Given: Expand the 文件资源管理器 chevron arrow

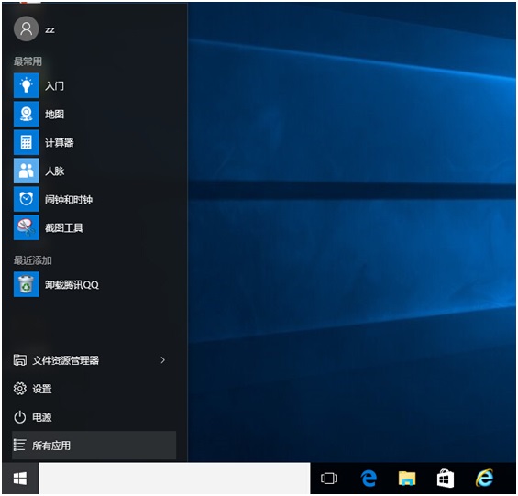Looking at the screenshot, I should (162, 360).
